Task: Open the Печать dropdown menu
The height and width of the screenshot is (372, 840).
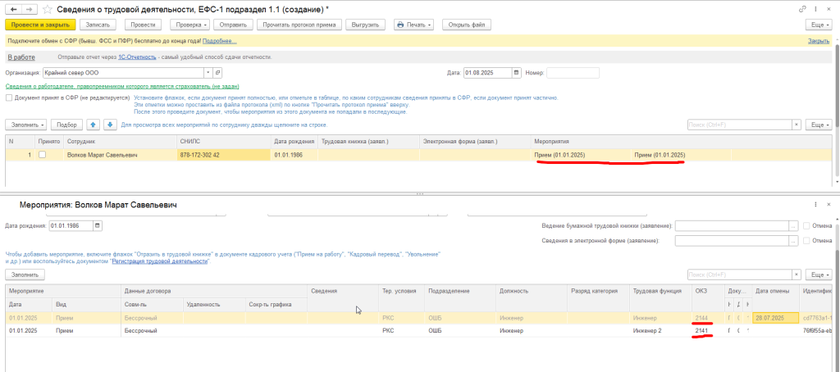Action: [x=413, y=25]
